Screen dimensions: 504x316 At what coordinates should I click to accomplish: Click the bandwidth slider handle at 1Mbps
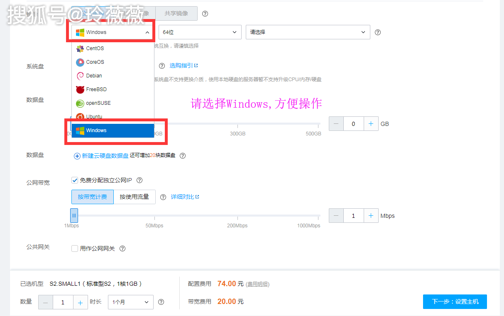coord(74,215)
